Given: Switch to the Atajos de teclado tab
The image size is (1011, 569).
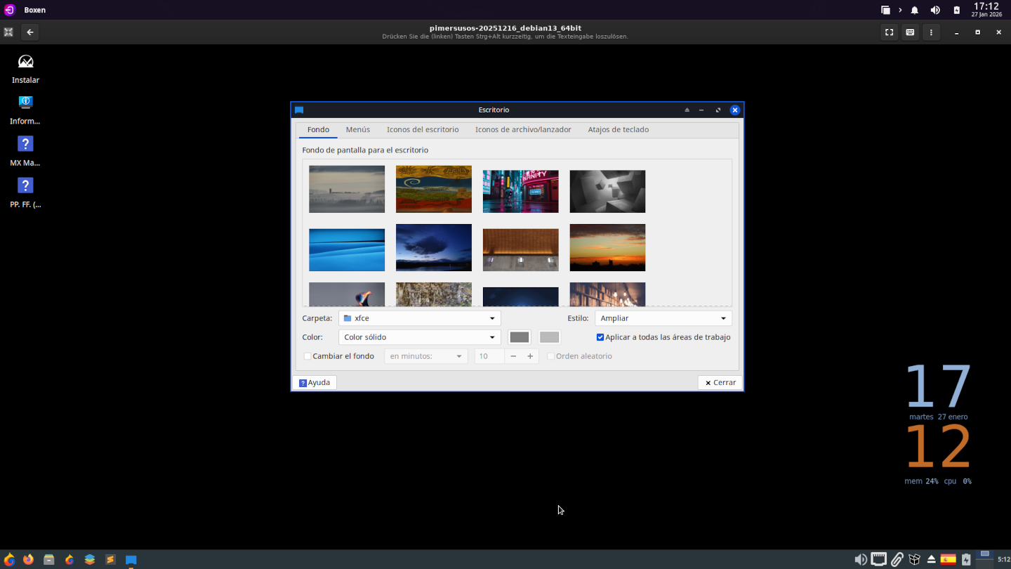Looking at the screenshot, I should click(x=618, y=130).
